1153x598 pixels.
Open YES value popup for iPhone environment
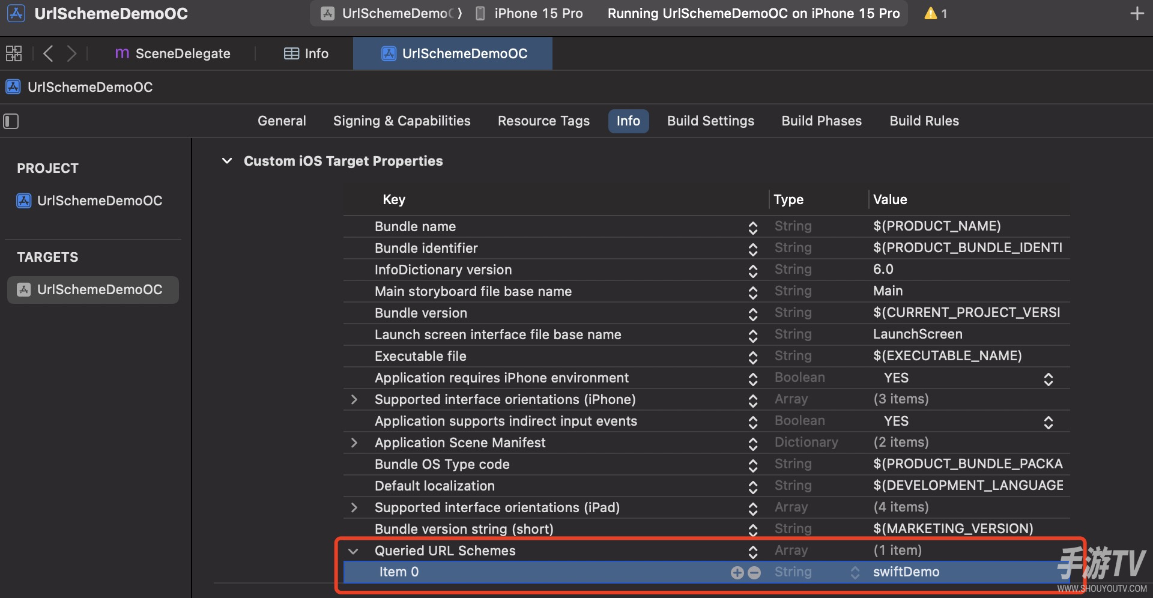[1048, 379]
